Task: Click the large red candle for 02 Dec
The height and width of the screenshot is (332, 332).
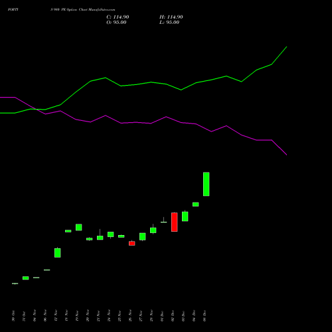Action: tap(175, 222)
